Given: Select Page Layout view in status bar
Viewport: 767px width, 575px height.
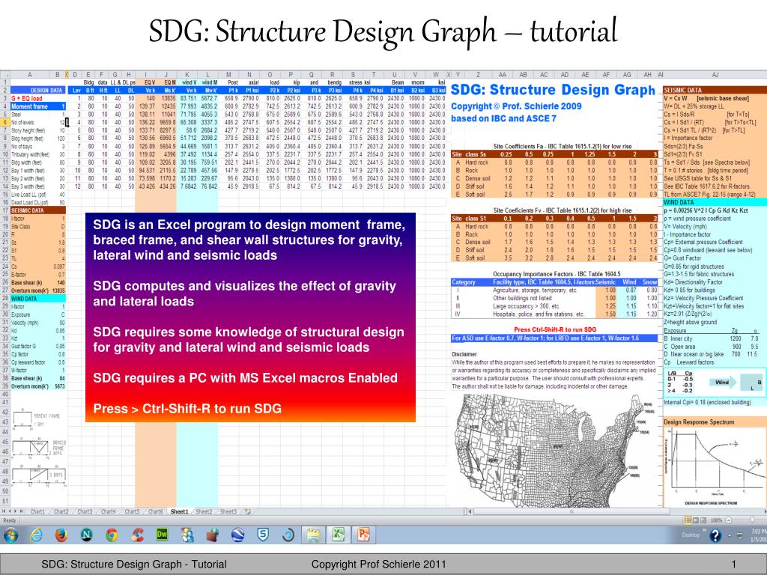Looking at the screenshot, I should click(x=696, y=520).
